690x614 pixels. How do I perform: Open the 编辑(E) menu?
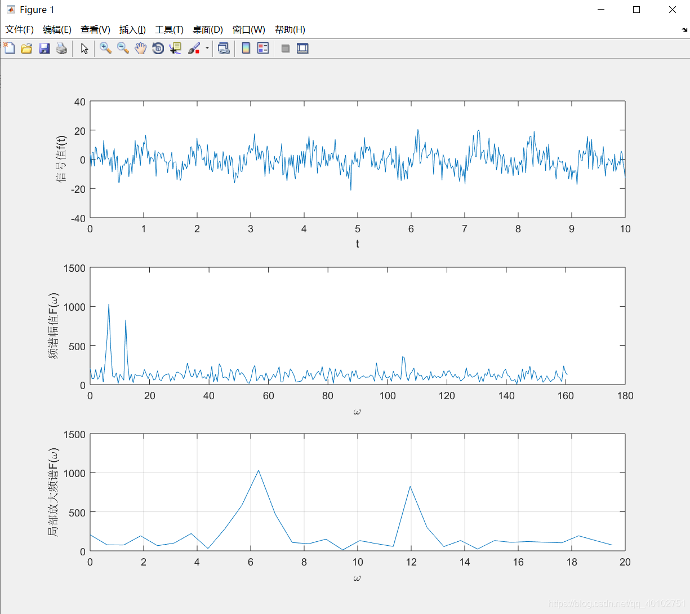click(57, 29)
